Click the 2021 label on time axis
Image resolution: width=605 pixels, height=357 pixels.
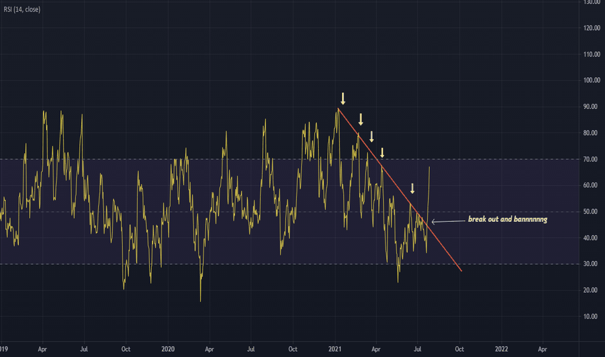coord(335,349)
